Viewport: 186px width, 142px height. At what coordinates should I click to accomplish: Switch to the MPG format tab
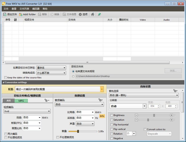coord(21,101)
